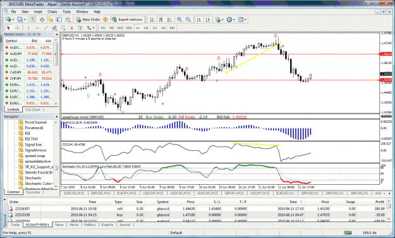Toggle the Market Watch panel icon
This screenshot has width=395, height=238.
pyautogui.click(x=33, y=20)
